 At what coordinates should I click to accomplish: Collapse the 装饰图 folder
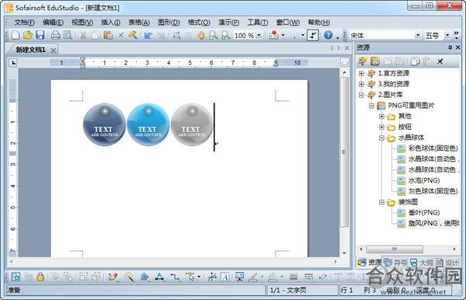[x=382, y=202]
